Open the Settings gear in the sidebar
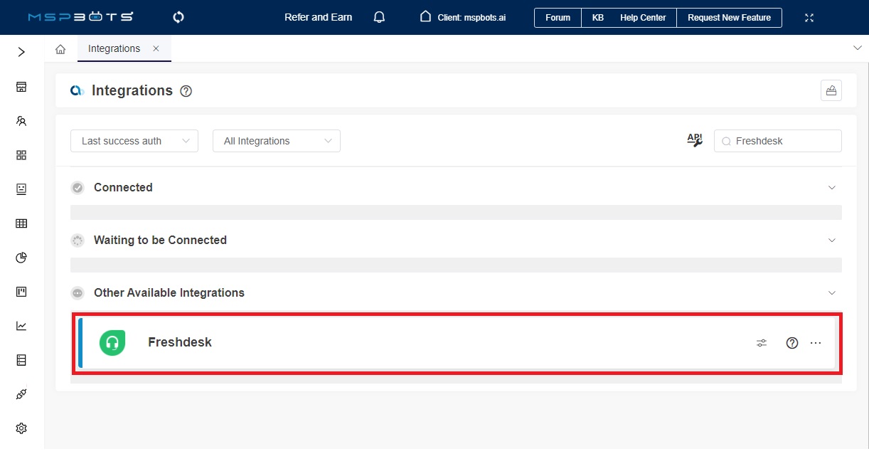This screenshot has height=476, width=869. coord(21,428)
